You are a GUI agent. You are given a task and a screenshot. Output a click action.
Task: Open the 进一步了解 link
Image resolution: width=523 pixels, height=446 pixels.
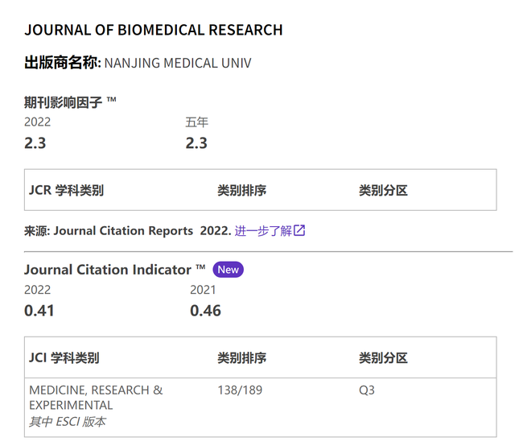pyautogui.click(x=263, y=231)
